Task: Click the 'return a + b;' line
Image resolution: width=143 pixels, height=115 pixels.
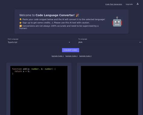Action: [22, 71]
